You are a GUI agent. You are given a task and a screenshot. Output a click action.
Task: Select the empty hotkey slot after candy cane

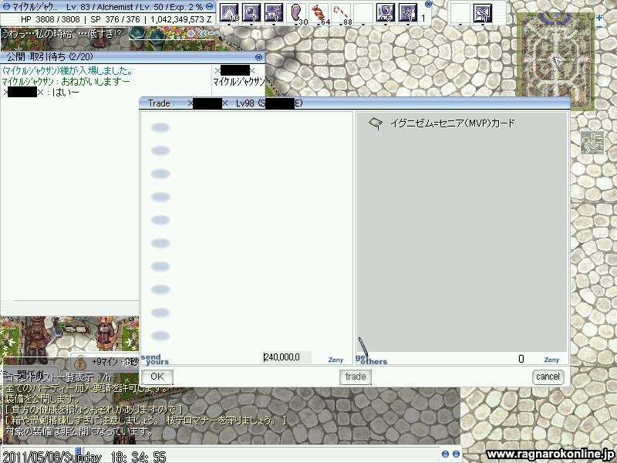point(362,12)
